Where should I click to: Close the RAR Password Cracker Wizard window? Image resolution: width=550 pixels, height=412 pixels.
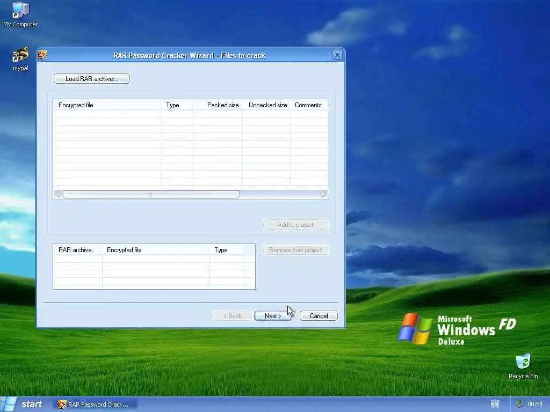[337, 55]
